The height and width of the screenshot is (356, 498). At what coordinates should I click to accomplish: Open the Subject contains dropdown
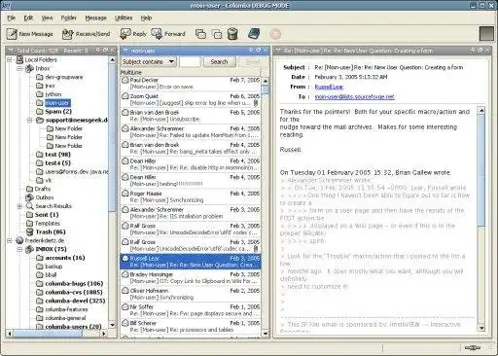click(149, 61)
